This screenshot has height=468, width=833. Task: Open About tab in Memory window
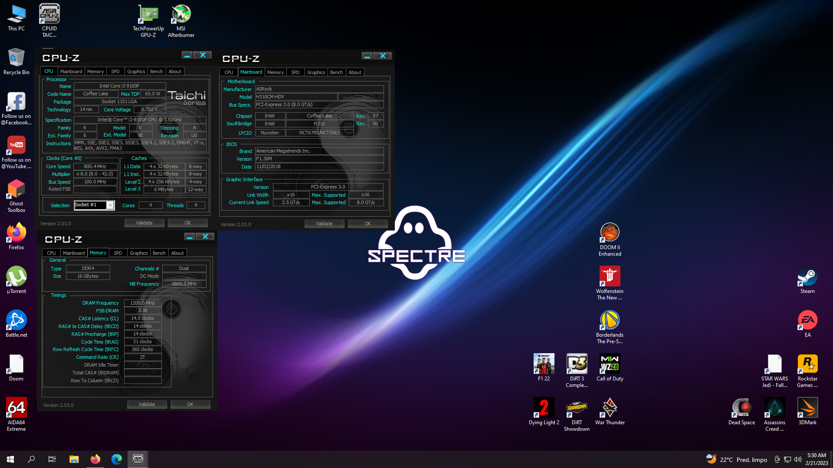[x=177, y=253]
